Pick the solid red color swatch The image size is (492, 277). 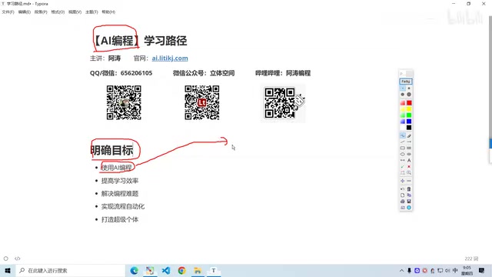click(x=409, y=103)
